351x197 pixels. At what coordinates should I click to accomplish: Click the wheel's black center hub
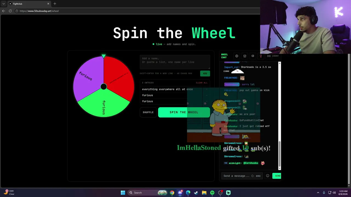pos(104,87)
